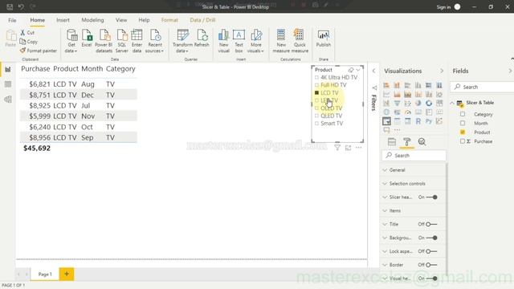Insert a New visual
The image size is (514, 289).
pos(223,41)
